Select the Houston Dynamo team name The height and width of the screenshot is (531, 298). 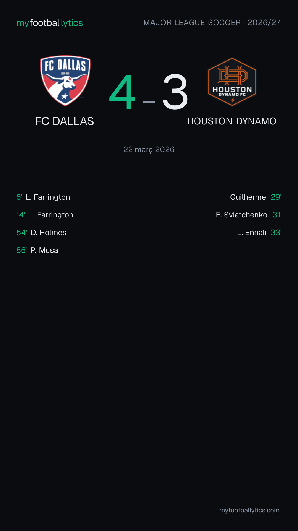(232, 121)
